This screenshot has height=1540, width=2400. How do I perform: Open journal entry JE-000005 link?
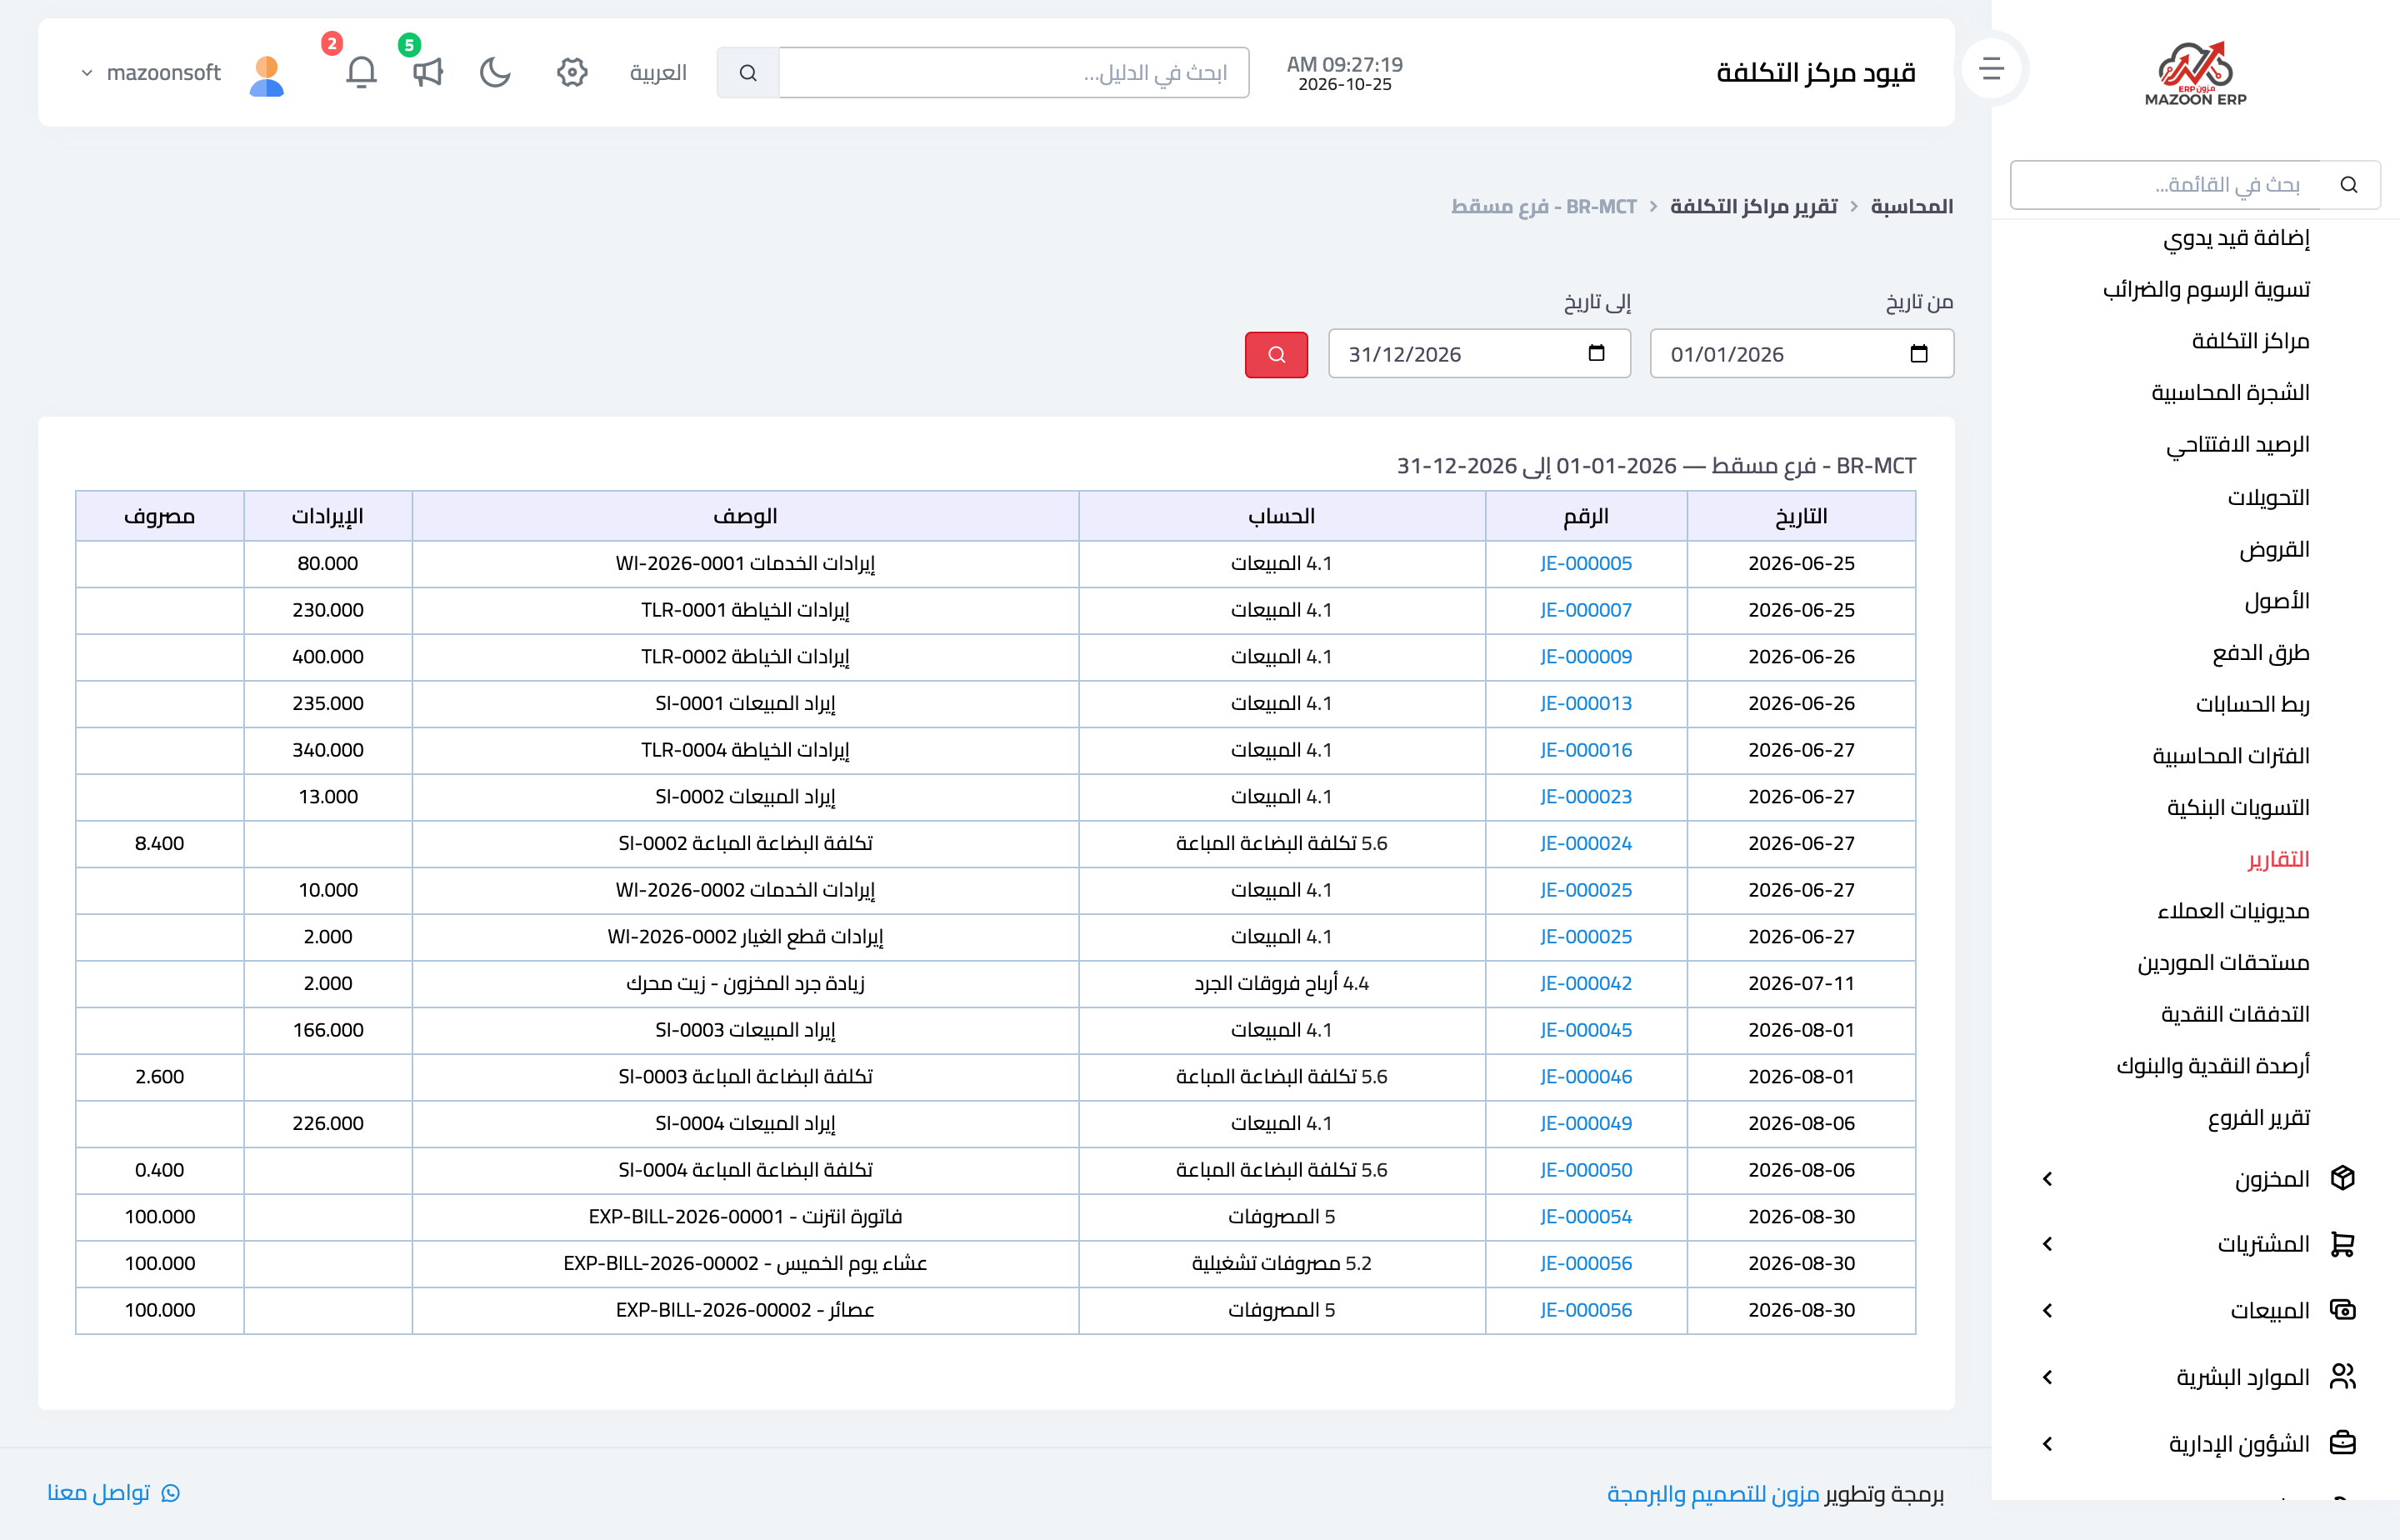pyautogui.click(x=1586, y=563)
